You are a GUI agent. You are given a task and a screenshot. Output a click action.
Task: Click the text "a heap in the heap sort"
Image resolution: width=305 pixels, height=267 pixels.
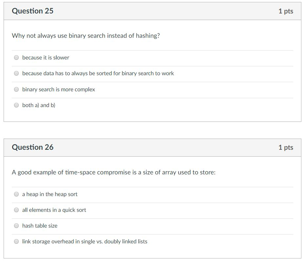(49, 194)
